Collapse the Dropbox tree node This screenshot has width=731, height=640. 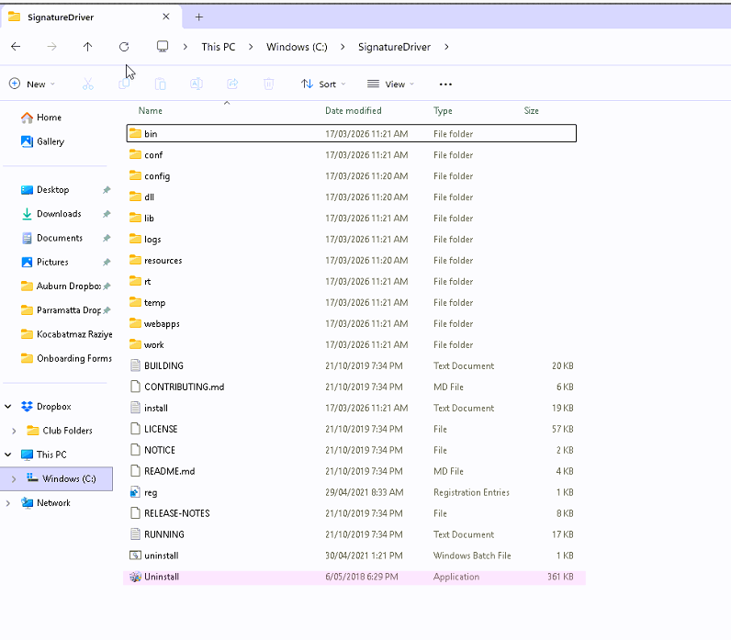click(x=9, y=407)
